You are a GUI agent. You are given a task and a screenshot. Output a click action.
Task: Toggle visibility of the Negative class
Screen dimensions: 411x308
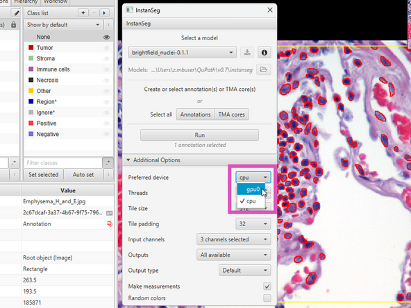point(106,134)
